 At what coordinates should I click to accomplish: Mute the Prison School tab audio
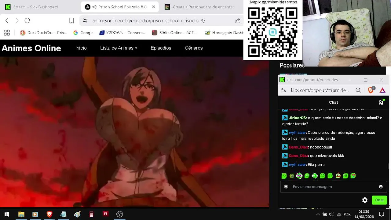point(94,7)
